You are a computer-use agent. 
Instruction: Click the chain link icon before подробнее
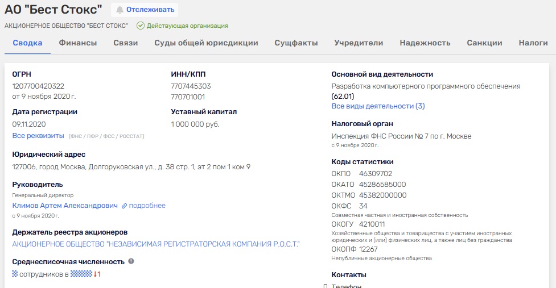point(124,206)
